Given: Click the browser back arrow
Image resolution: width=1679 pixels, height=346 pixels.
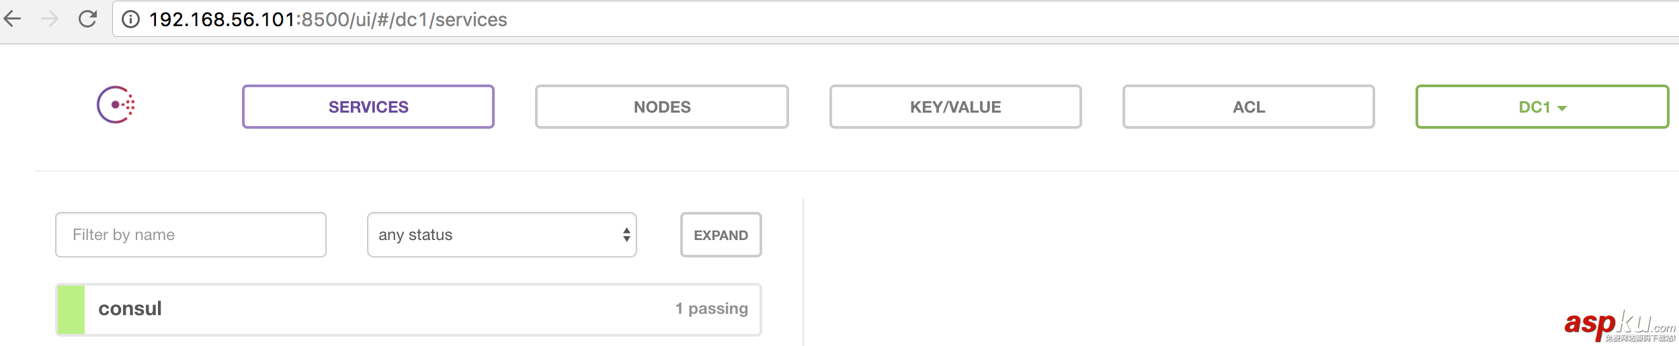Looking at the screenshot, I should (13, 19).
